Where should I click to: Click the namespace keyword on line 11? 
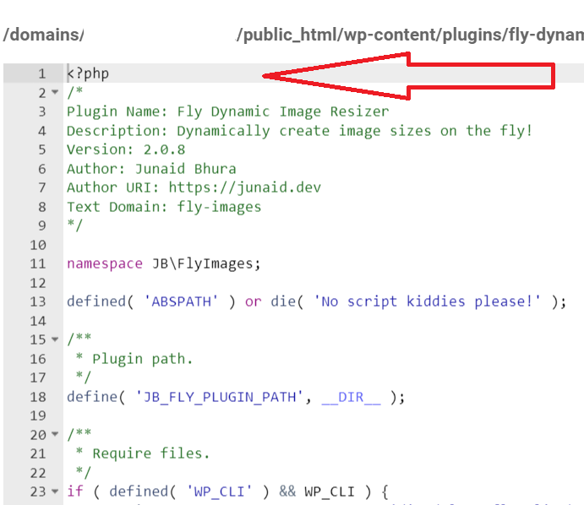105,263
